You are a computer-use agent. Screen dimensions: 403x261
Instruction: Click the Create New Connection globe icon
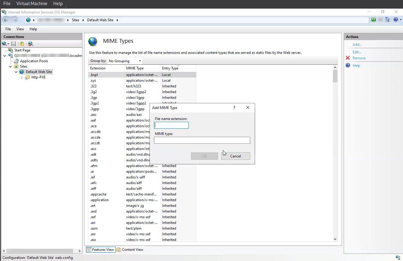pyautogui.click(x=4, y=44)
